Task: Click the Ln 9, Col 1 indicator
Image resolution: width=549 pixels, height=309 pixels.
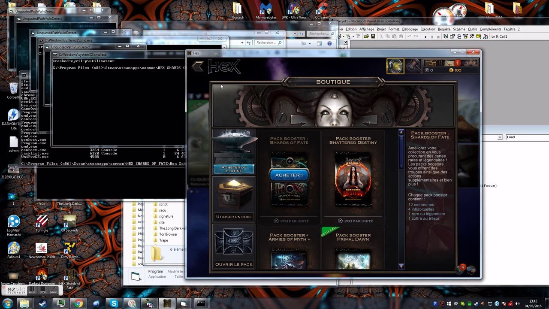Action: pyautogui.click(x=499, y=37)
